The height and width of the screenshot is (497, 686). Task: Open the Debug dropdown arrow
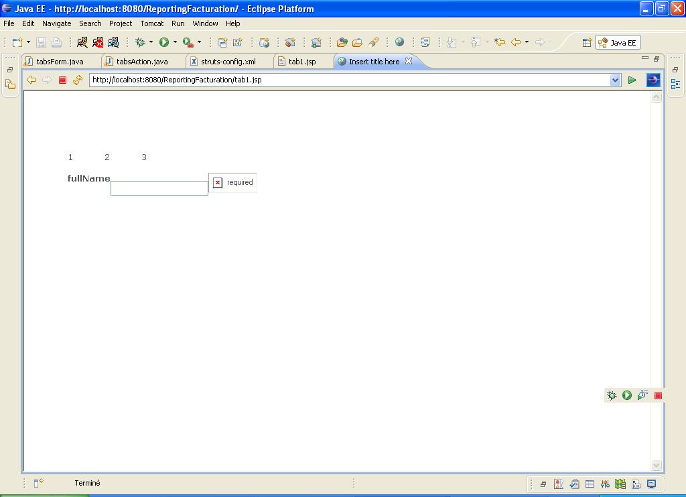[151, 42]
